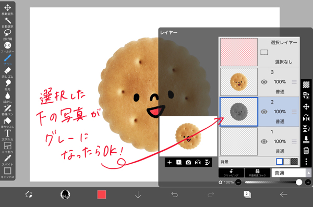Add a layer from camera photo

click(188, 162)
